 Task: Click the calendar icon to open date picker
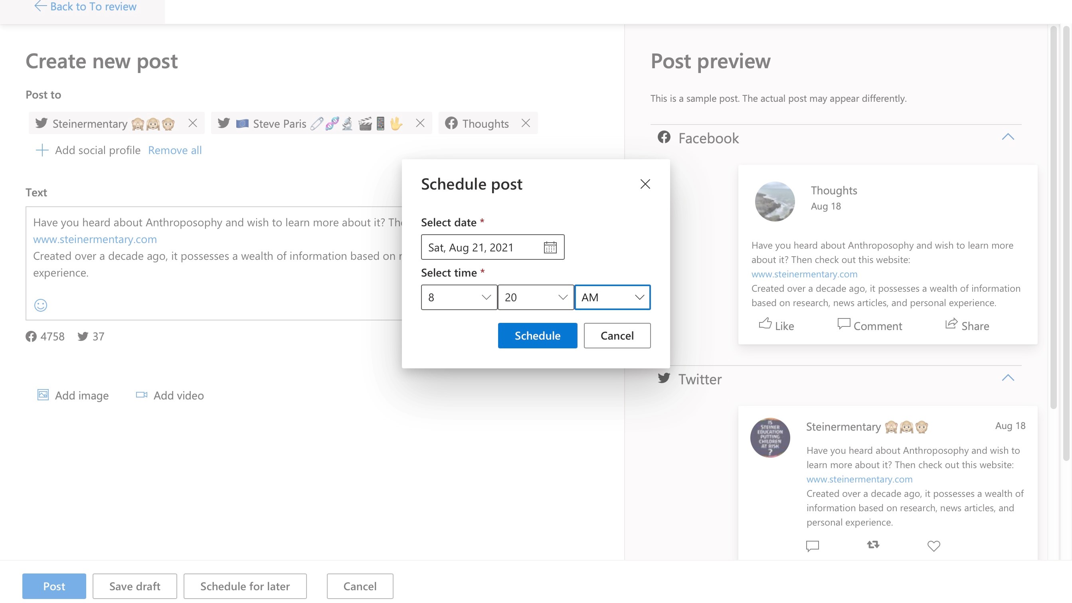pyautogui.click(x=550, y=247)
